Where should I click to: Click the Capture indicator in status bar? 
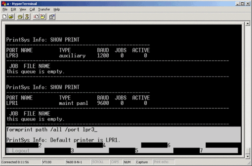pos(142,162)
